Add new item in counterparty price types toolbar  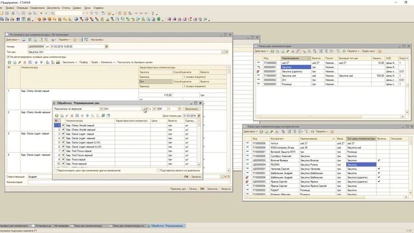click(x=261, y=131)
